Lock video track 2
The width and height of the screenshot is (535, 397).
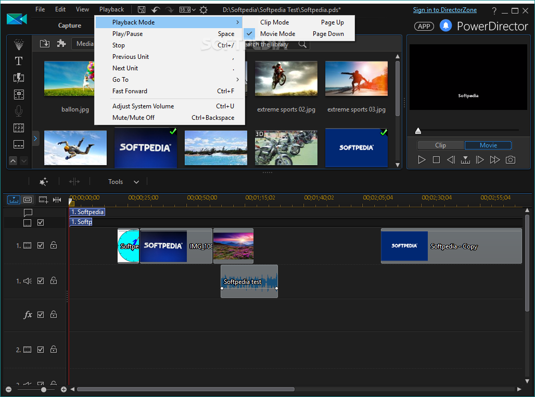tap(54, 349)
